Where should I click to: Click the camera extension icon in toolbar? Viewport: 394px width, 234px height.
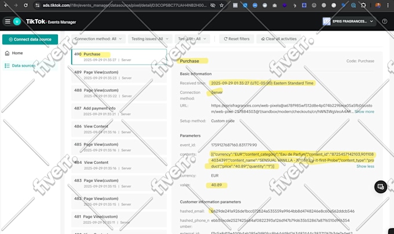point(275,5)
